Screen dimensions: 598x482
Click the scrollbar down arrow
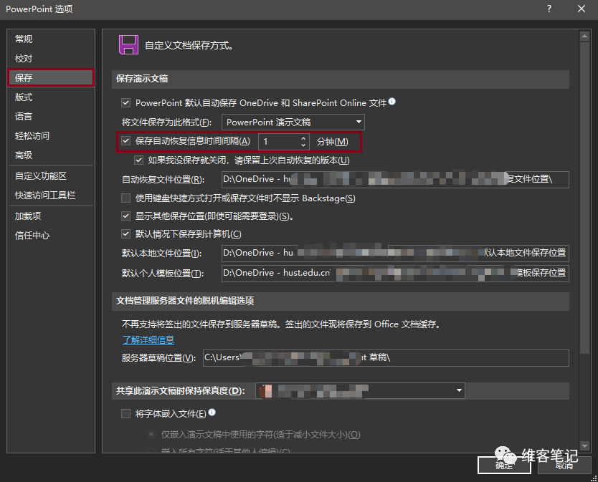[584, 445]
